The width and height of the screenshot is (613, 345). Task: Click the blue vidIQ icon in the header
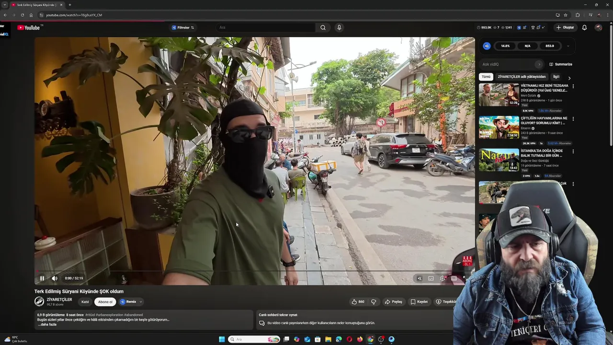click(x=519, y=27)
